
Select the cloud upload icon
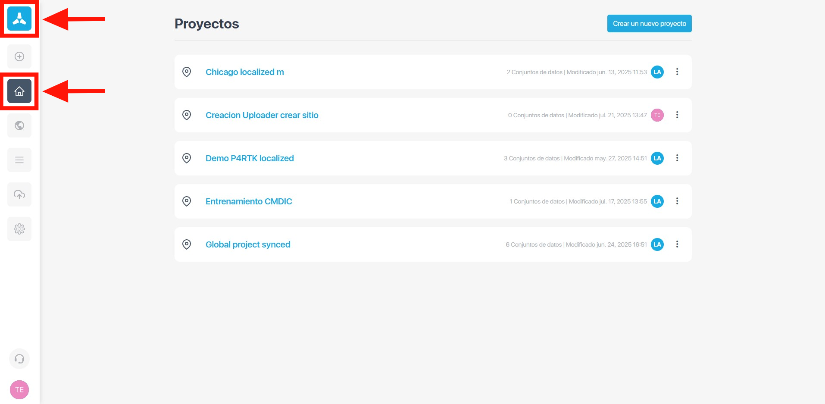(19, 194)
